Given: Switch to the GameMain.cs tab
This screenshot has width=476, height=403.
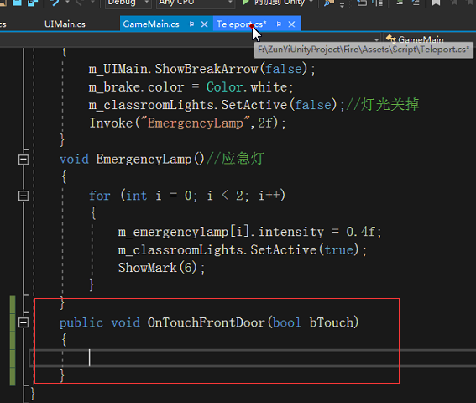Looking at the screenshot, I should pyautogui.click(x=151, y=24).
